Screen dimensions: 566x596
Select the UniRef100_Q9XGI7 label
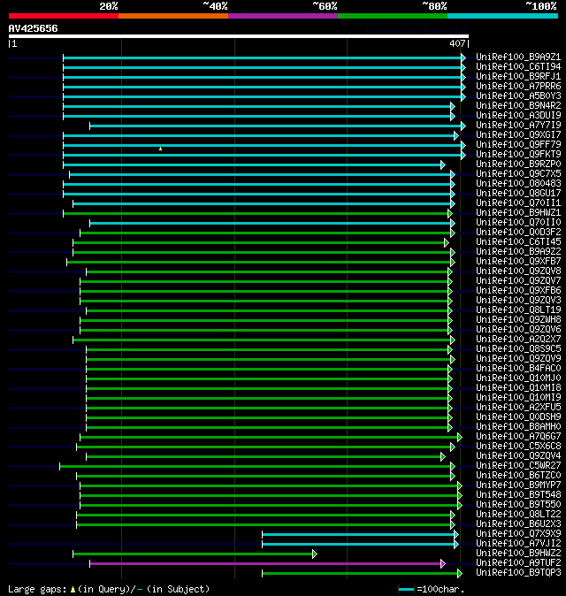(x=518, y=135)
